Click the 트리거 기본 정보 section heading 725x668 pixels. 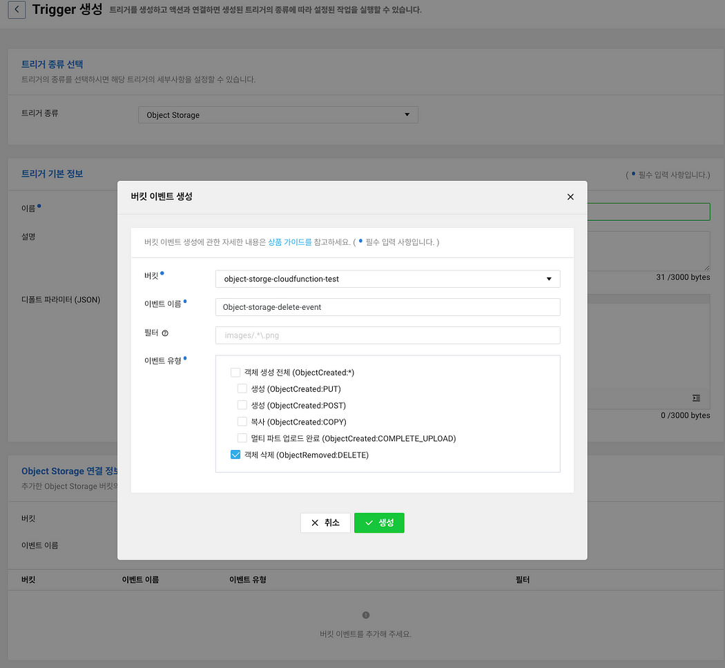coord(52,174)
